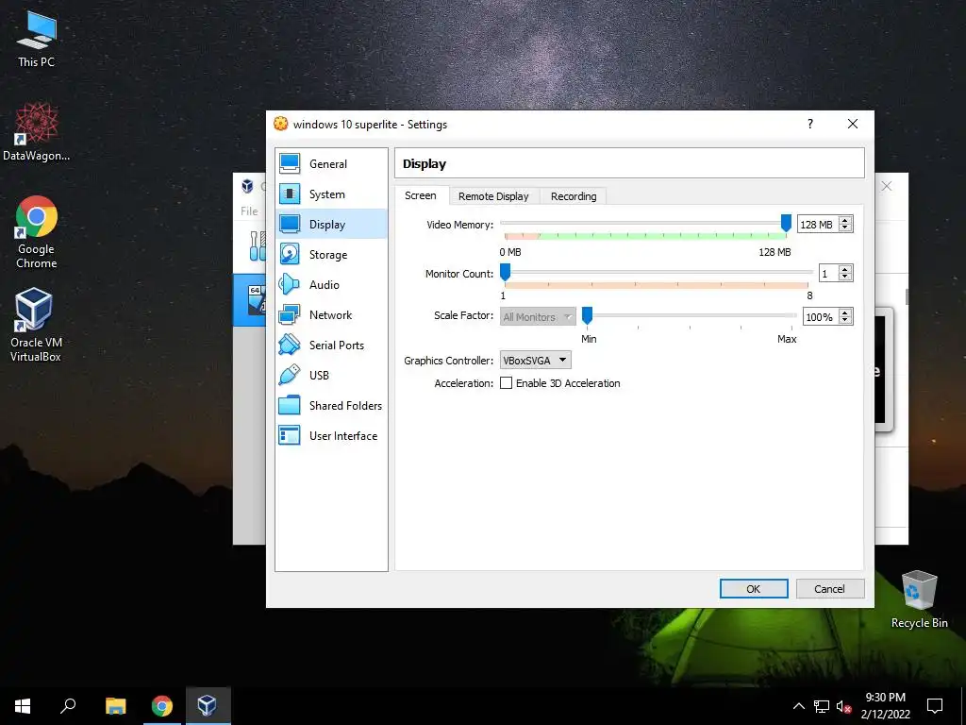This screenshot has width=966, height=725.
Task: Open taskbar search magnifier
Action: 68,706
